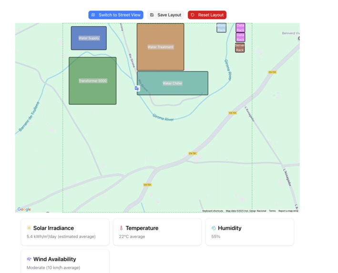Click the Beniverd map label
This screenshot has height=273, width=338.
(291, 33)
